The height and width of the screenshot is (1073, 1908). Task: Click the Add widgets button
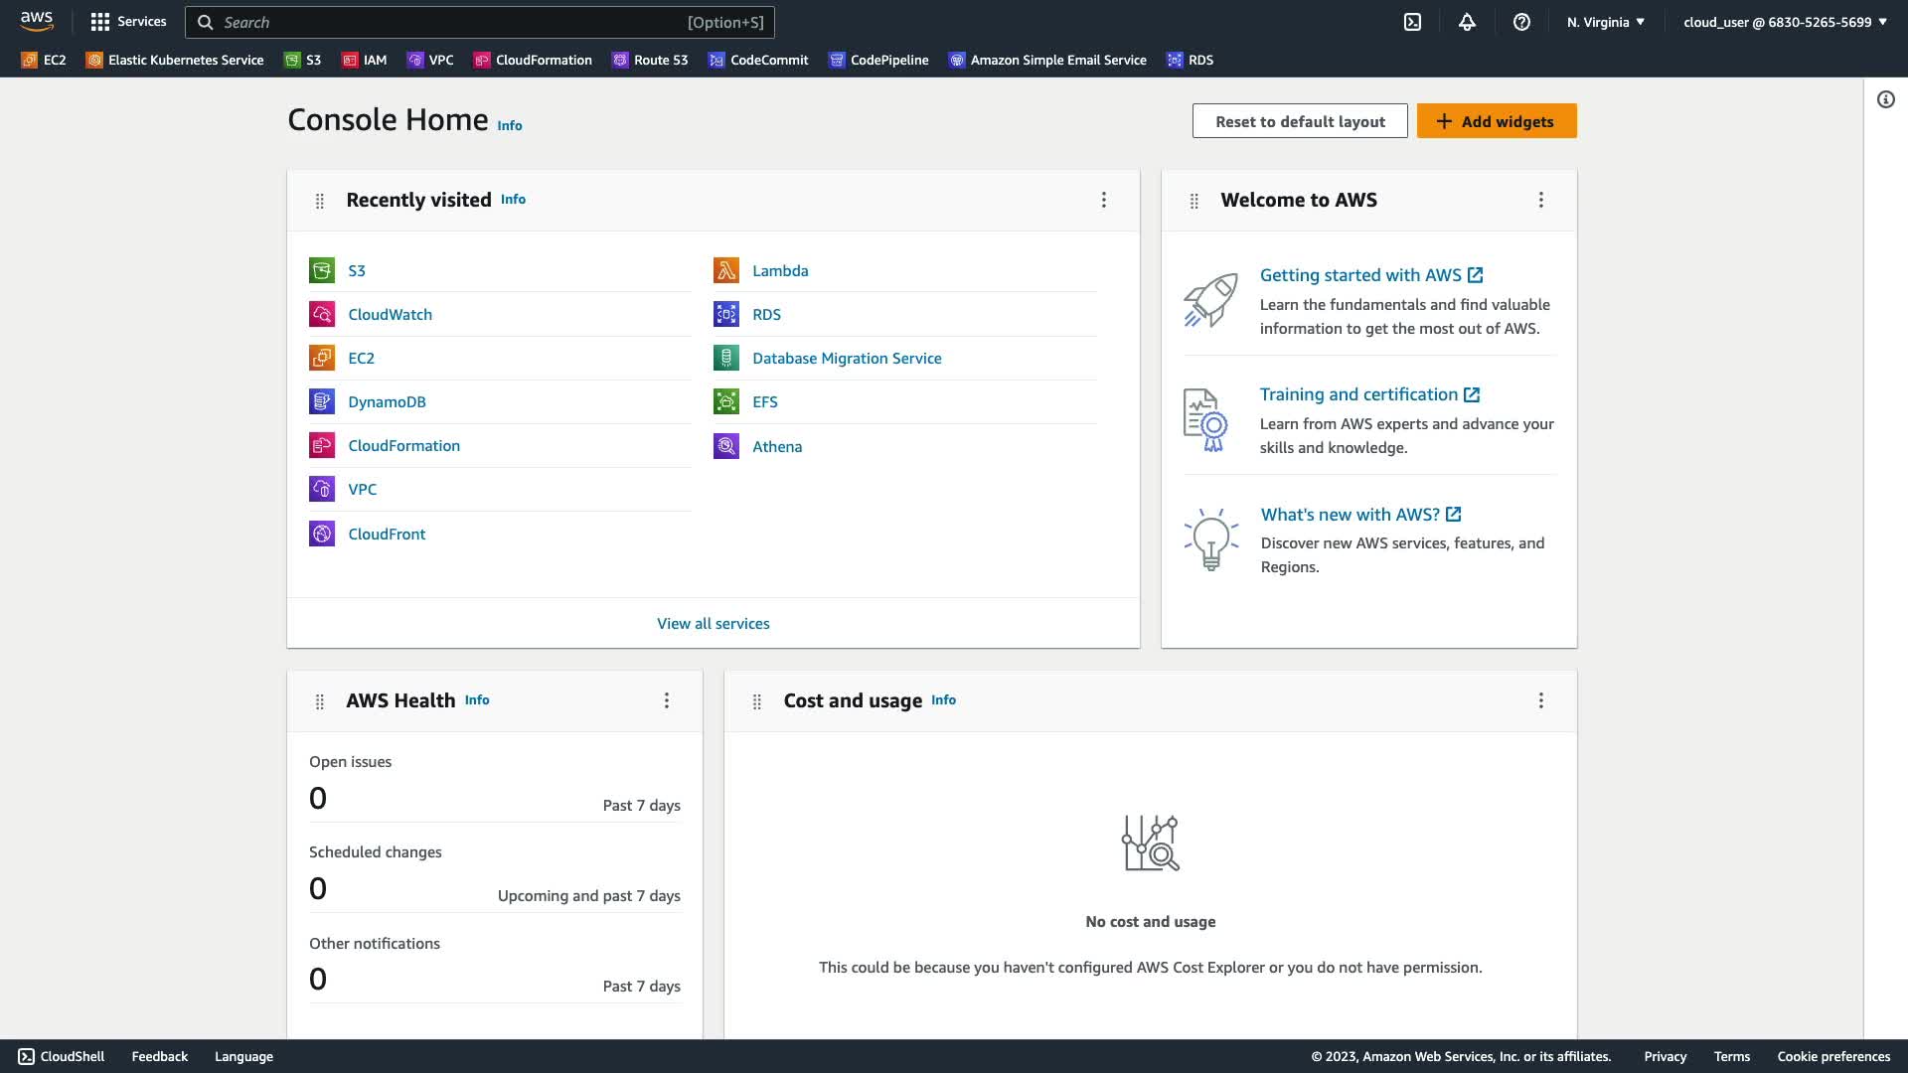coord(1496,121)
